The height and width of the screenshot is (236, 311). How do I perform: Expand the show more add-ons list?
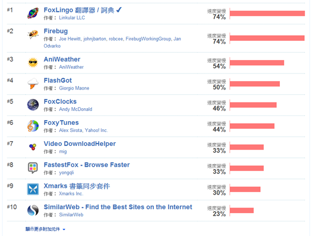click(x=45, y=228)
